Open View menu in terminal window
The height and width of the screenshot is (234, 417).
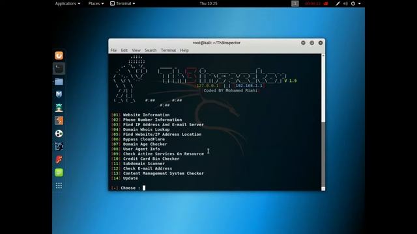click(136, 50)
